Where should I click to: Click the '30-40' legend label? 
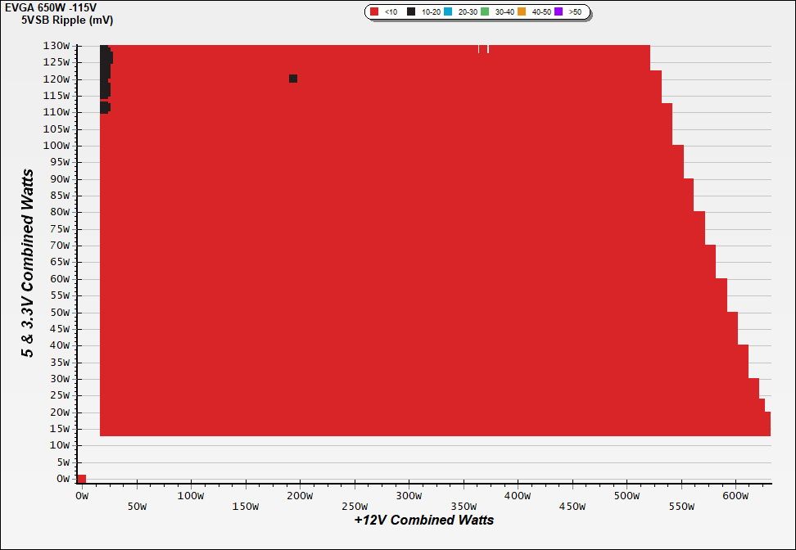point(504,11)
